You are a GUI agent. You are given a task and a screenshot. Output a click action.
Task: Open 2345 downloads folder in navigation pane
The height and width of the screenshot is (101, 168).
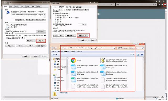point(59,70)
